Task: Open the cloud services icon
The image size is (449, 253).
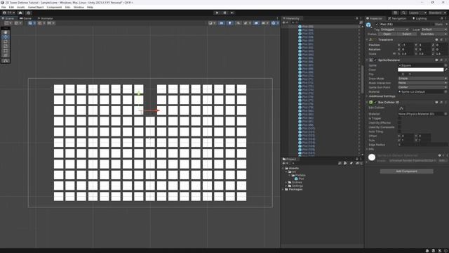Action: pyautogui.click(x=20, y=13)
